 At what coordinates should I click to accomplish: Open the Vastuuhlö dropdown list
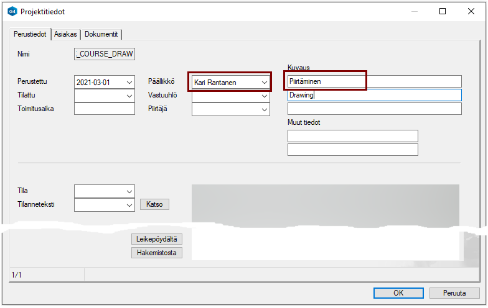[264, 96]
